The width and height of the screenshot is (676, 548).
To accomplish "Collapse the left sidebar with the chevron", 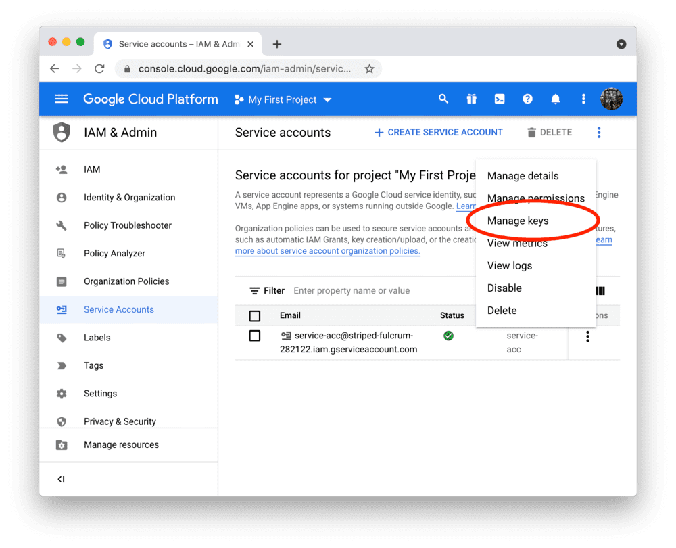I will pos(60,479).
